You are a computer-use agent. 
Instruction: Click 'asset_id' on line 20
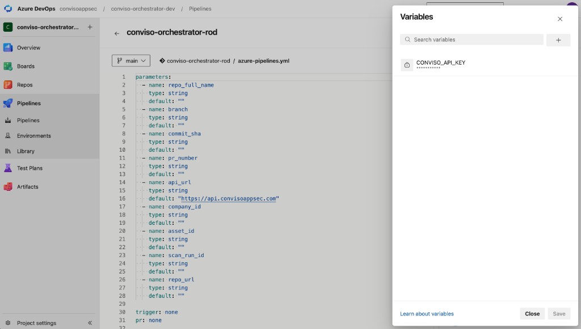(181, 231)
